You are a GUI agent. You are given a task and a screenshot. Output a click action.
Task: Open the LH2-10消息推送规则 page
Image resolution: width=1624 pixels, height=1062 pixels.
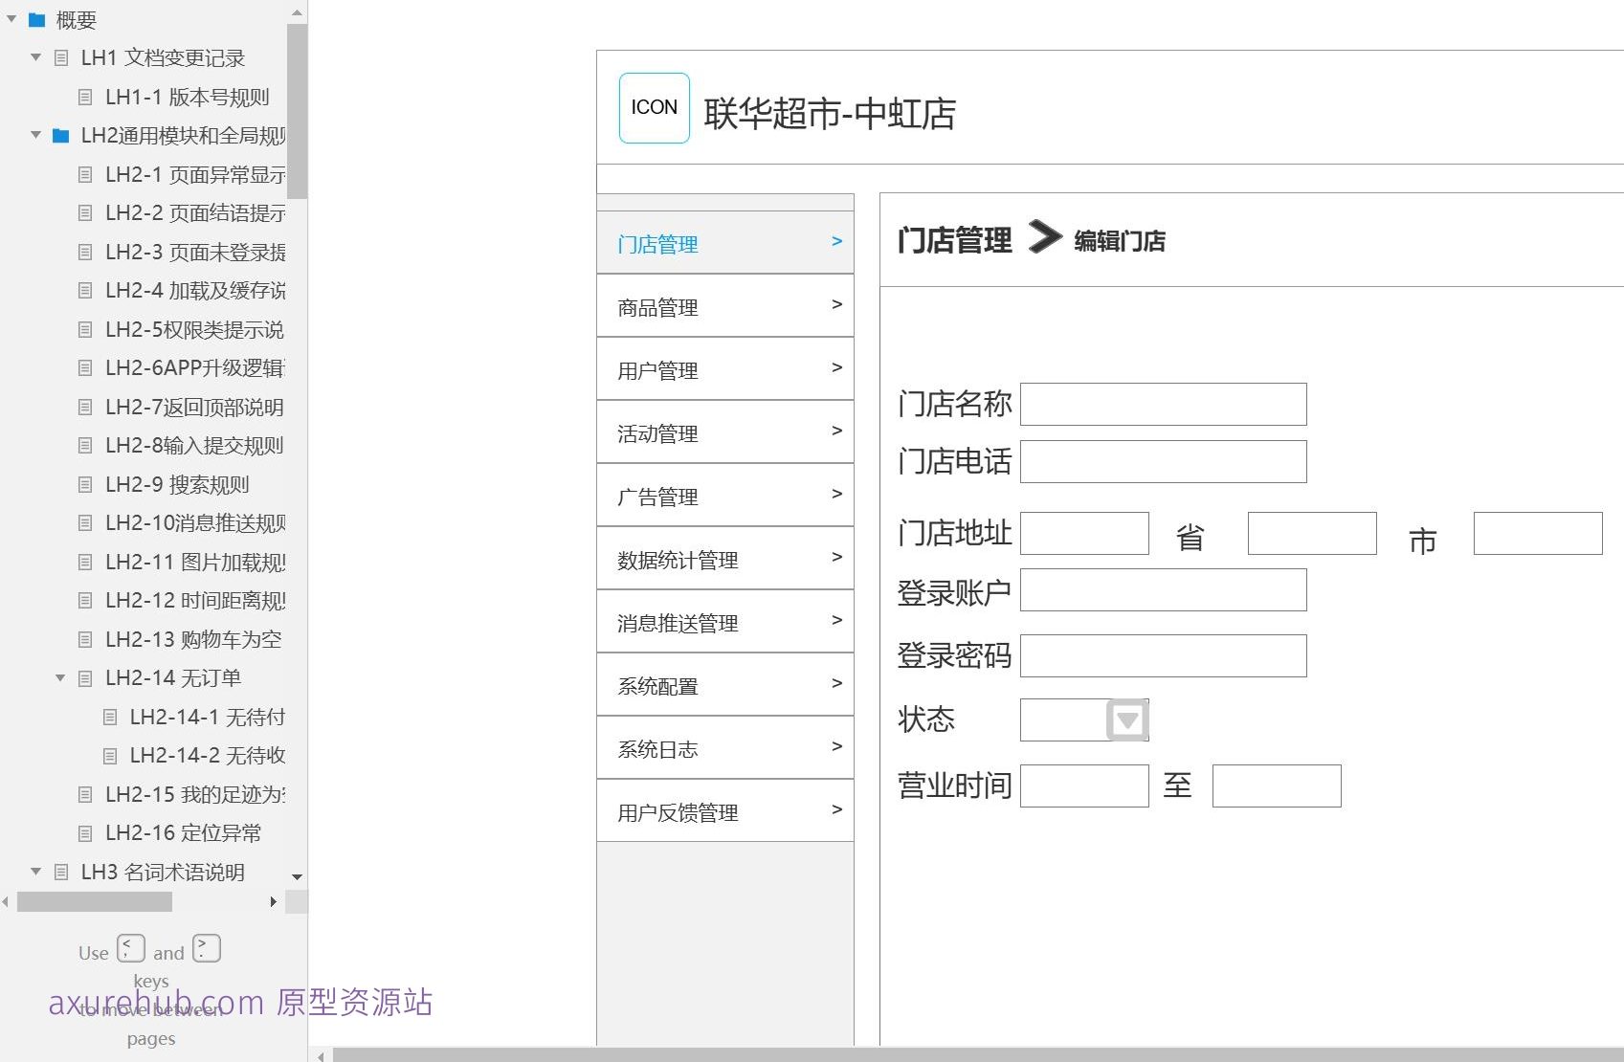(x=195, y=523)
